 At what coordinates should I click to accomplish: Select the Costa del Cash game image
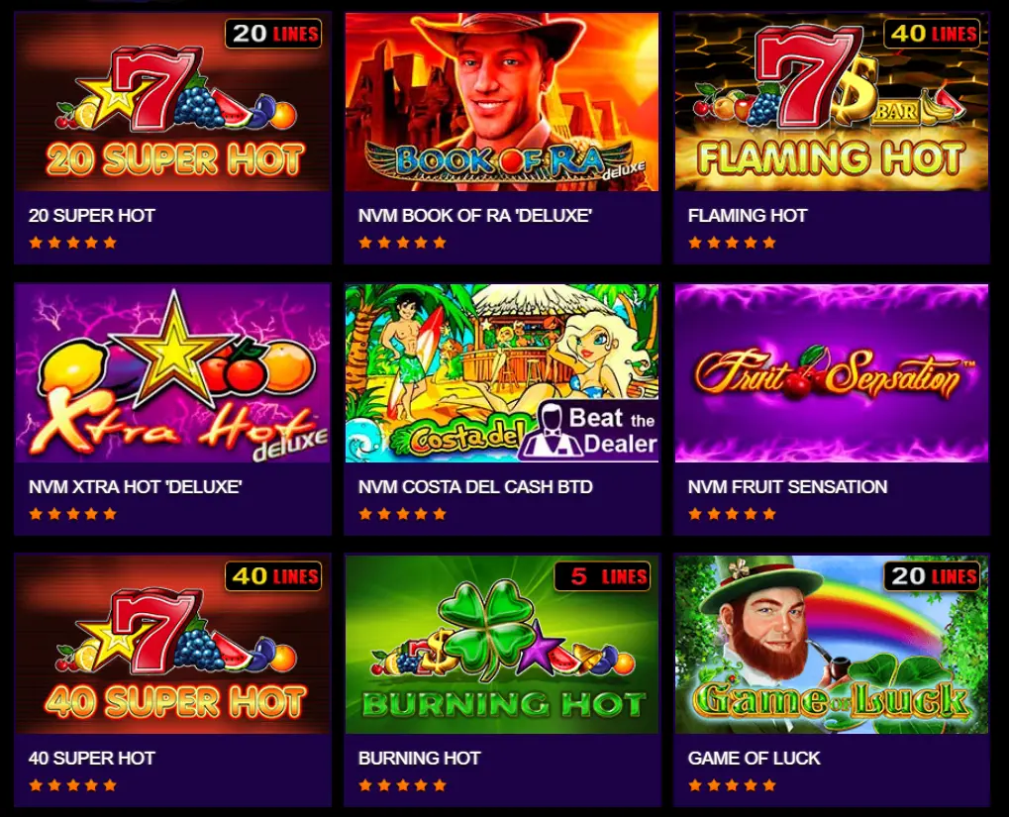[x=502, y=372]
